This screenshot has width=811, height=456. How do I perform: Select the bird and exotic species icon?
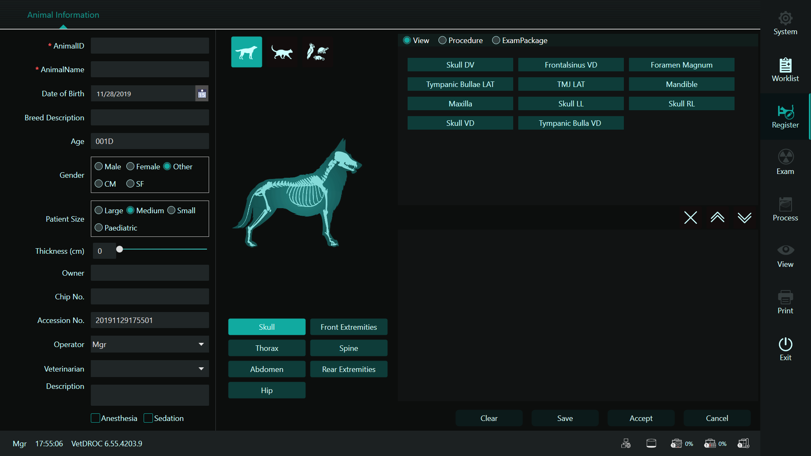(x=317, y=52)
